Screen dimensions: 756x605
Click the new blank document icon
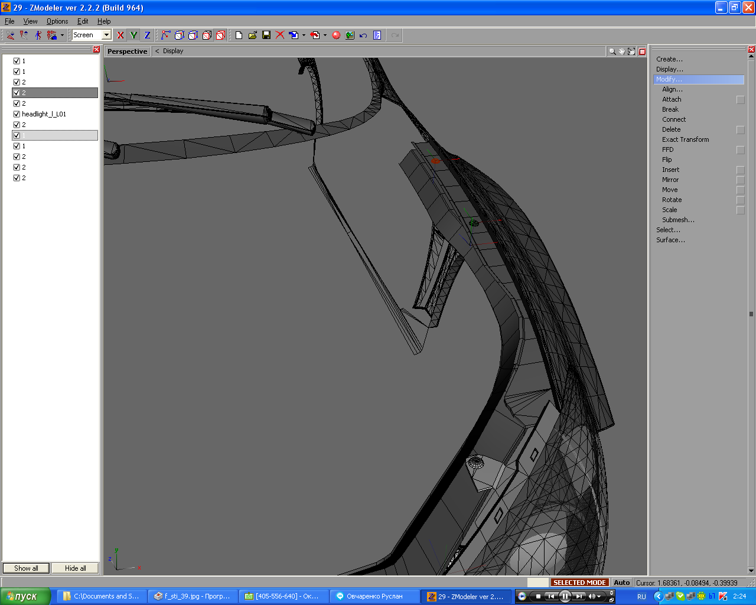tap(239, 35)
